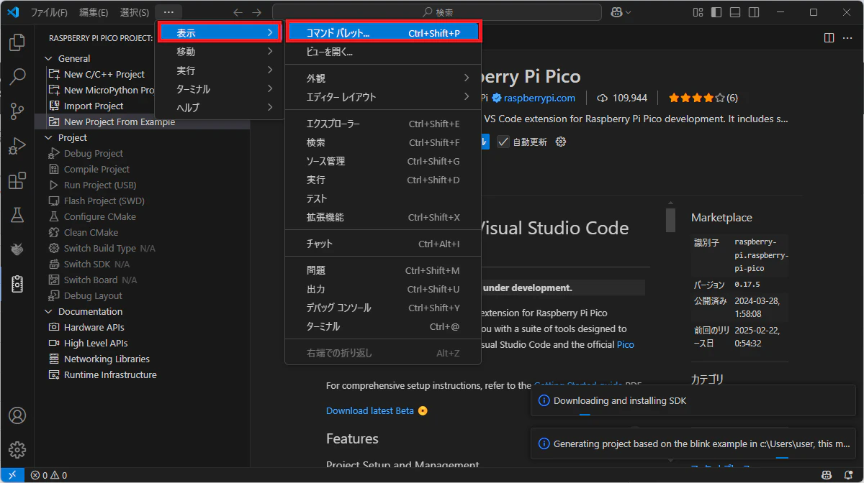Open the raspberrypi.com publisher link

[x=539, y=98]
